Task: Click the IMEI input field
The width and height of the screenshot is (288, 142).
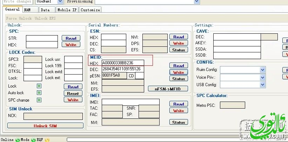Action: point(130,102)
